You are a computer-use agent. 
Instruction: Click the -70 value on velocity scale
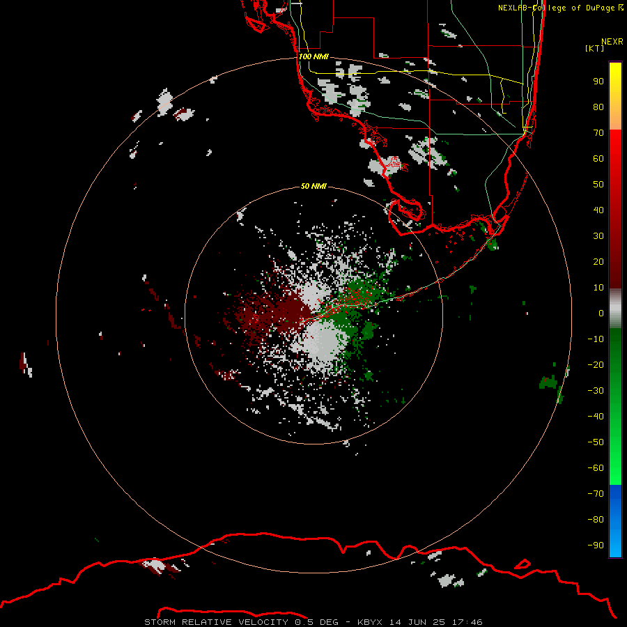tap(596, 494)
